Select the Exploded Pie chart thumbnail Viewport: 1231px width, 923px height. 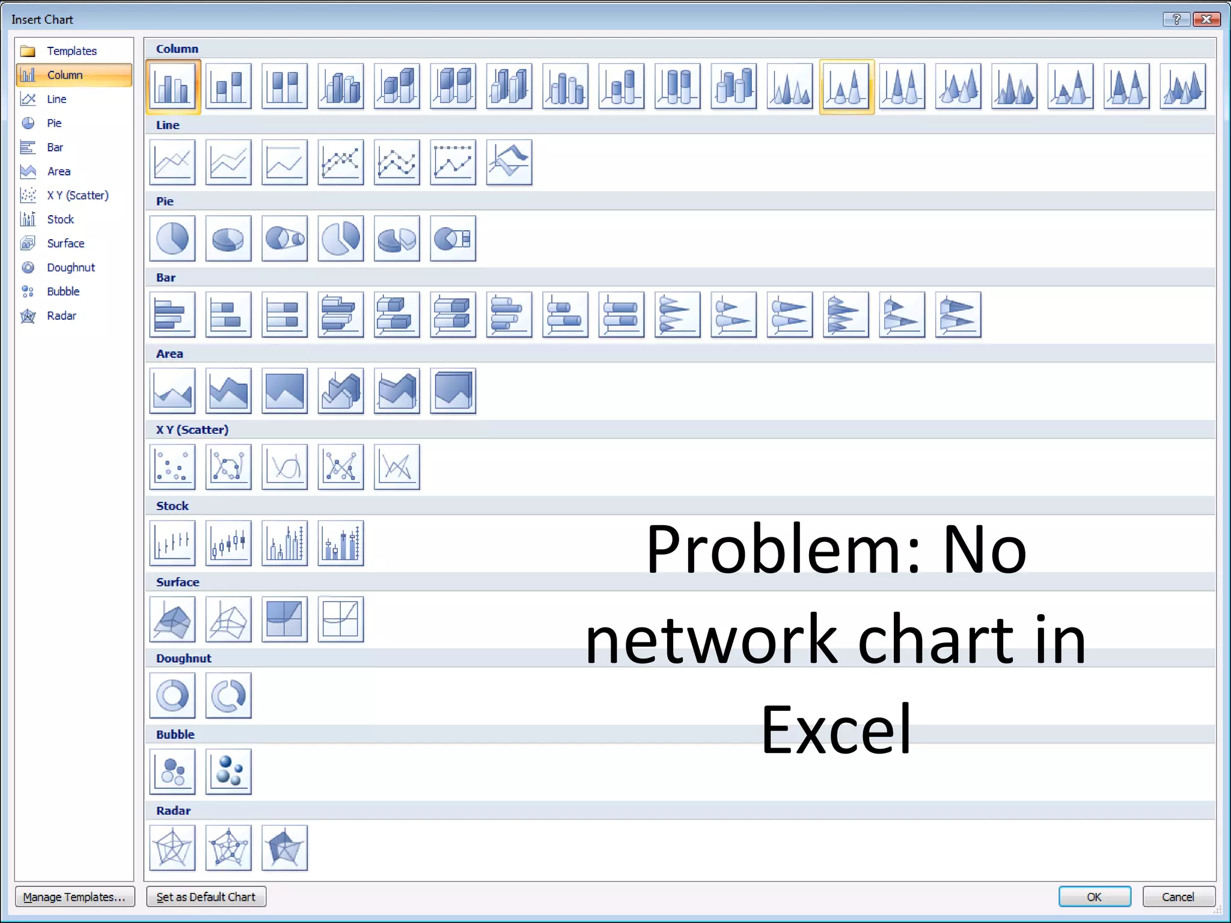click(x=341, y=239)
